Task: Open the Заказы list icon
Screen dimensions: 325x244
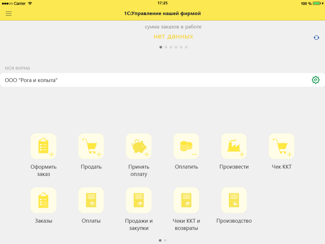Action: pyautogui.click(x=44, y=200)
